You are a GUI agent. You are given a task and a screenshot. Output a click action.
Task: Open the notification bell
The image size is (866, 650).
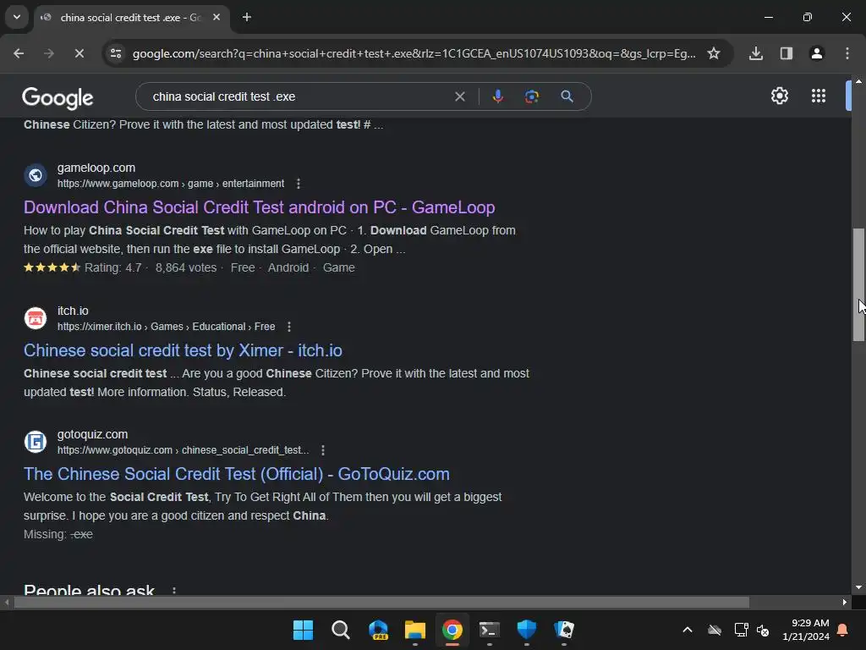[843, 630]
